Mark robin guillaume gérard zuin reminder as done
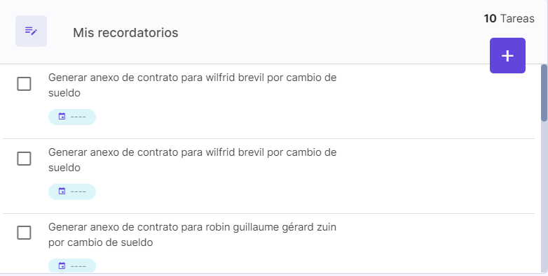The image size is (548, 276). tap(24, 233)
